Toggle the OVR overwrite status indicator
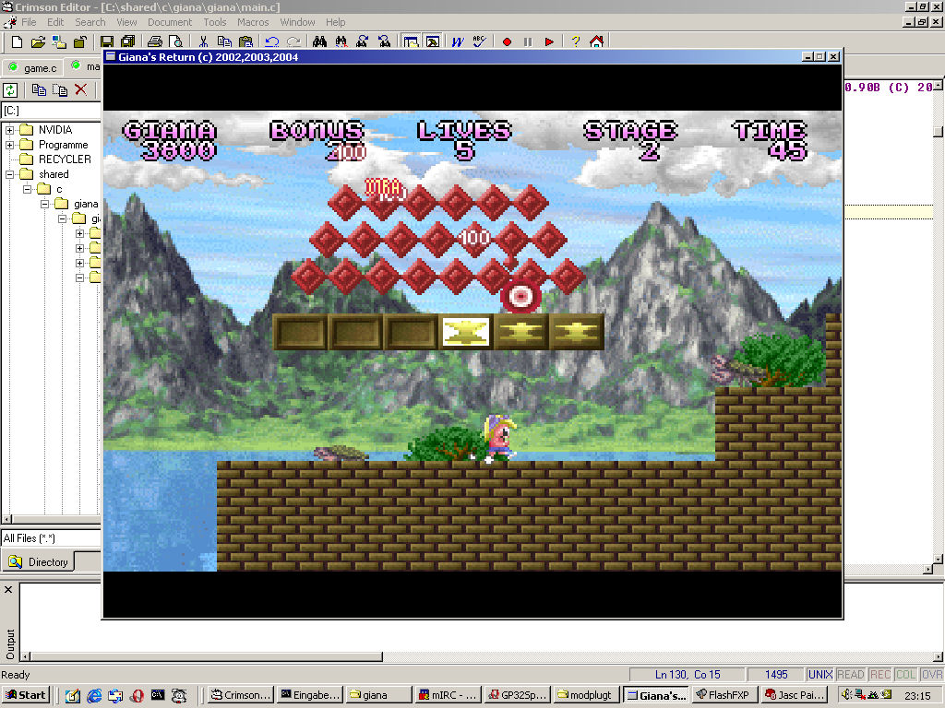The width and height of the screenshot is (945, 708). click(932, 675)
